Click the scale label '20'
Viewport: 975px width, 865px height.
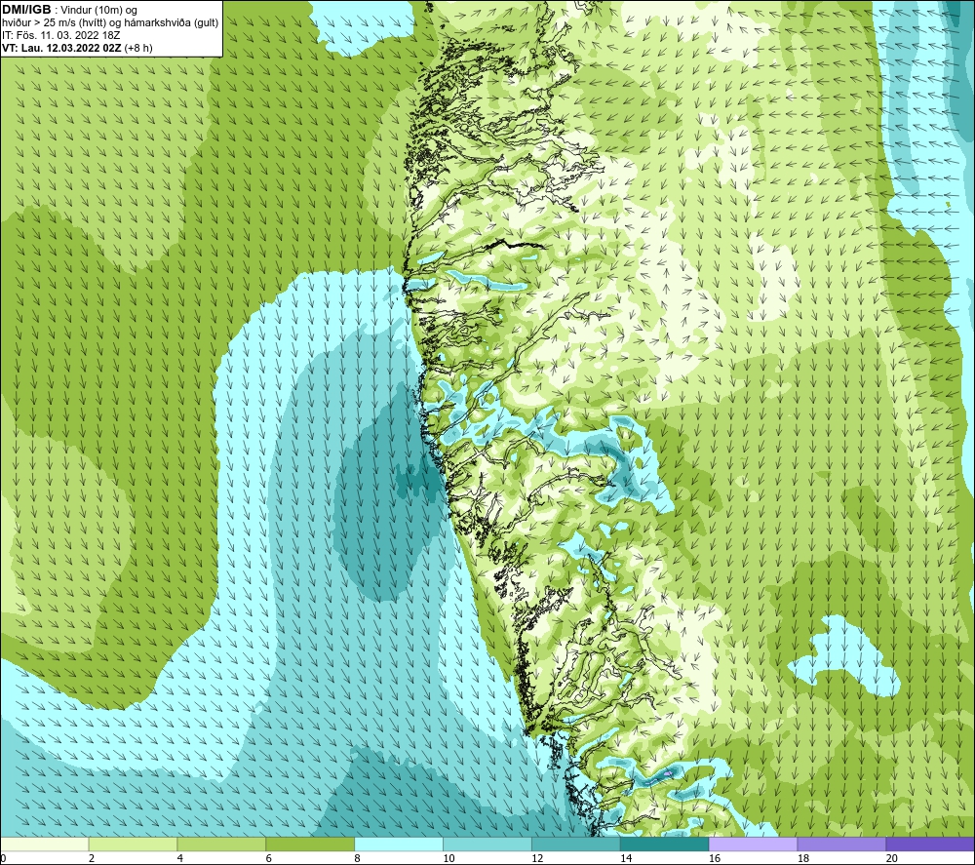(x=892, y=859)
